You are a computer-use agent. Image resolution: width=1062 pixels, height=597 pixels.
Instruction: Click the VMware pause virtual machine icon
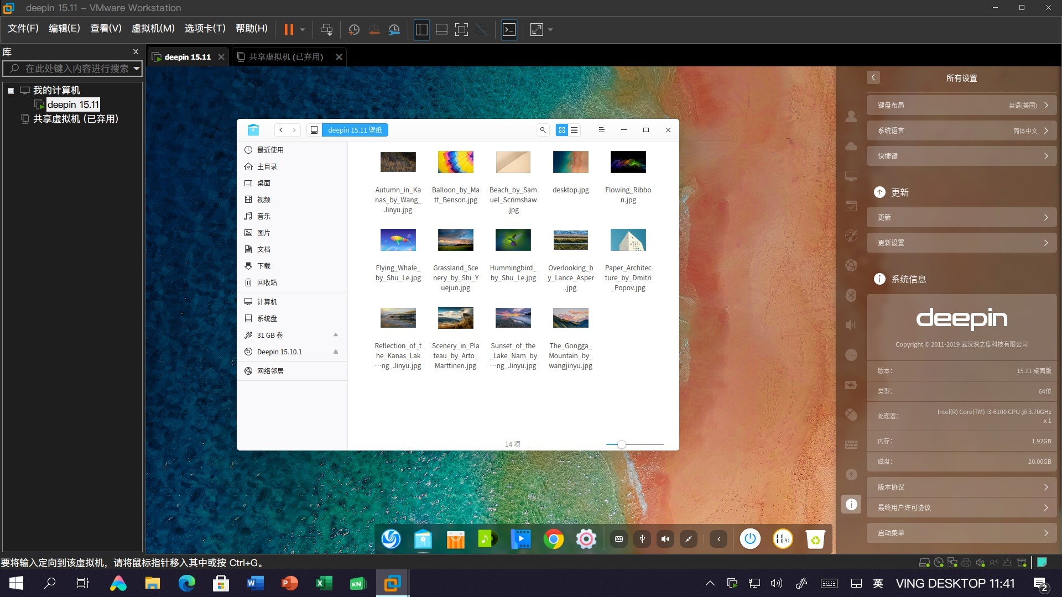click(x=288, y=30)
